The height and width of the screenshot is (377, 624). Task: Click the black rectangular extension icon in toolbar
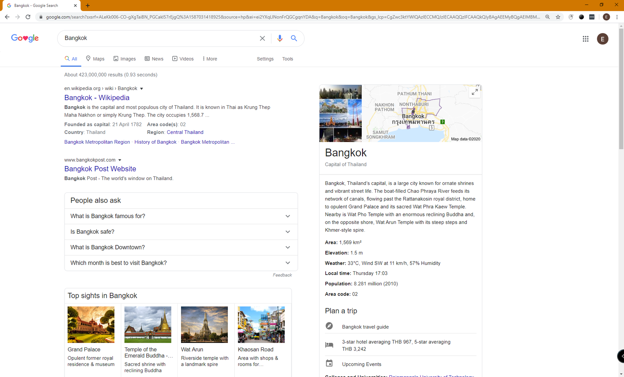pyautogui.click(x=592, y=17)
